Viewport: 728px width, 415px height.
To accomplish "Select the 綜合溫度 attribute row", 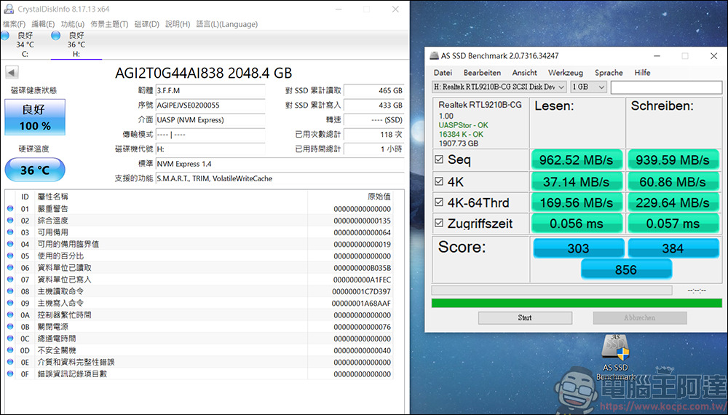I will 199,221.
